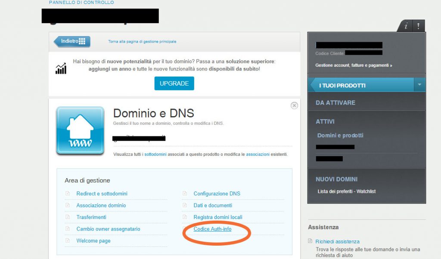Screen dimensions: 441x259
Task: Click the 'Area di gestione' heading
Action: coord(87,180)
